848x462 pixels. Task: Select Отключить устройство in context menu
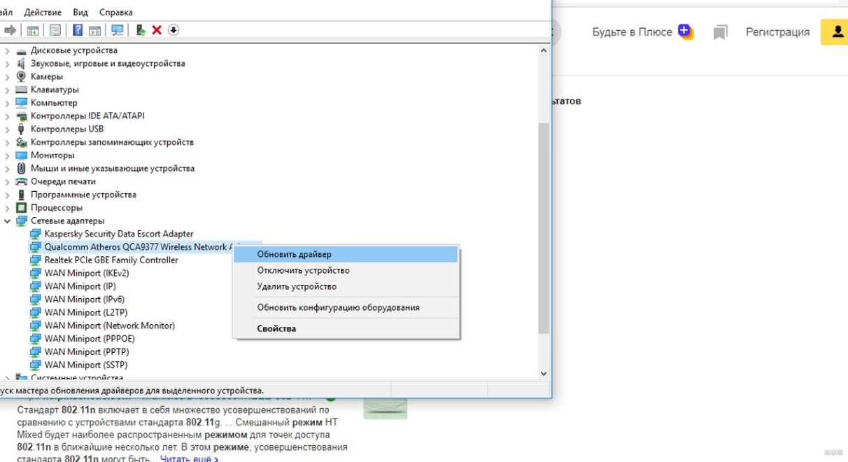303,270
